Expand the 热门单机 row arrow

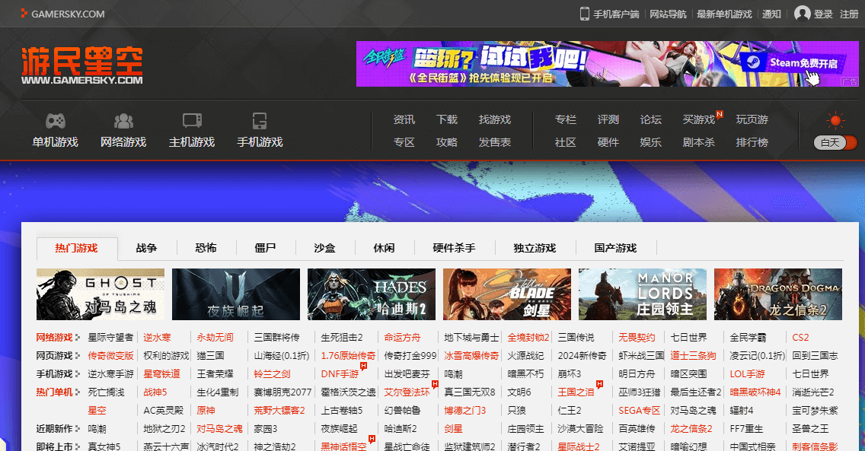click(77, 392)
